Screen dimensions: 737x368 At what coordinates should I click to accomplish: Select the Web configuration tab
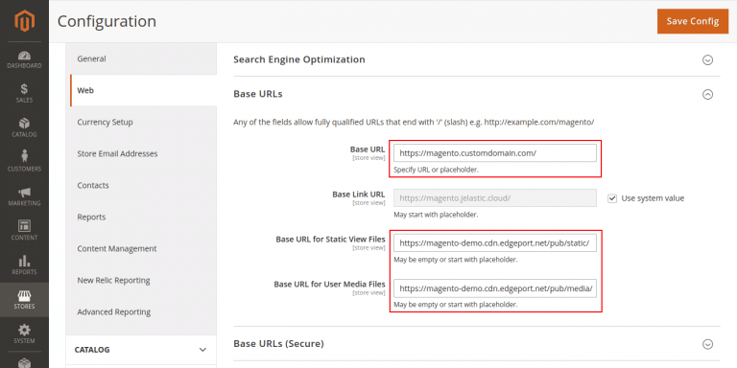(x=143, y=91)
